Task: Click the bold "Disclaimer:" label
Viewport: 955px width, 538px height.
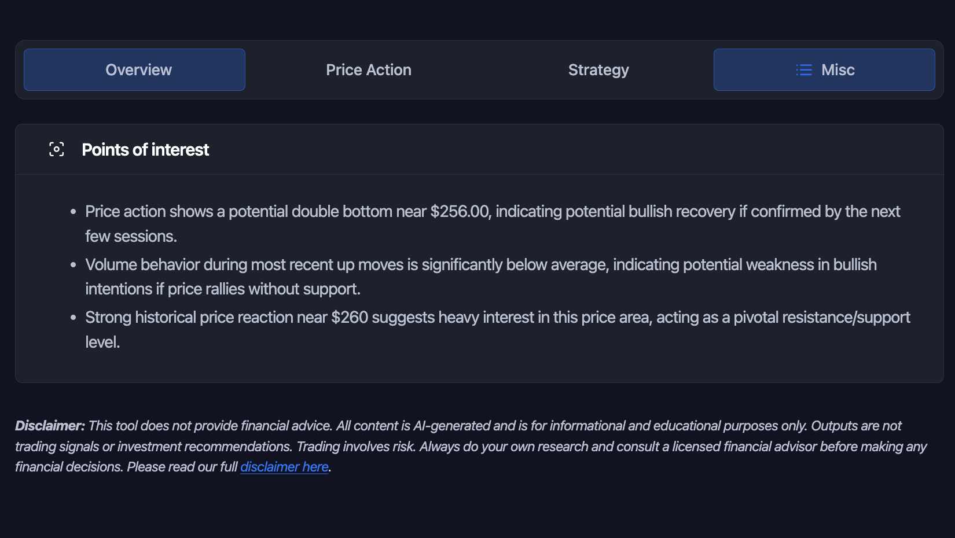Action: point(50,426)
